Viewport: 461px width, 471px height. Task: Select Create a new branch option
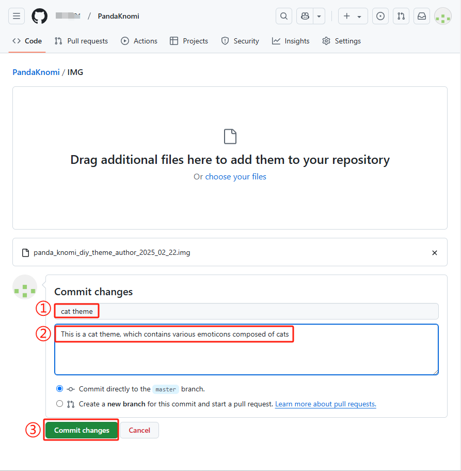coord(60,404)
